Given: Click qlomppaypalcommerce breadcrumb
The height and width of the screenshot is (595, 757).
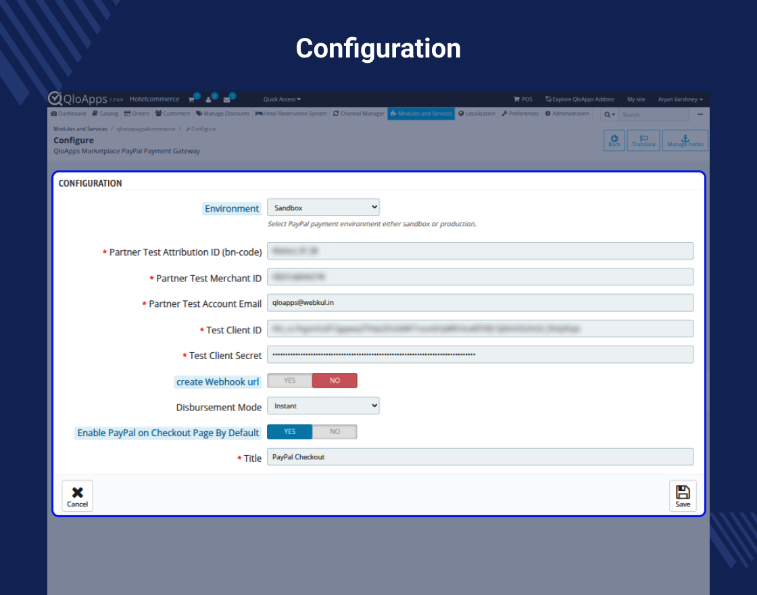Looking at the screenshot, I should point(146,129).
